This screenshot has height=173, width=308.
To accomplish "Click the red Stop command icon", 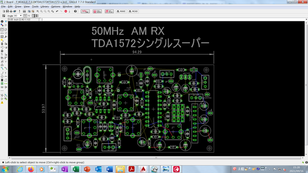I will [x=65, y=11].
